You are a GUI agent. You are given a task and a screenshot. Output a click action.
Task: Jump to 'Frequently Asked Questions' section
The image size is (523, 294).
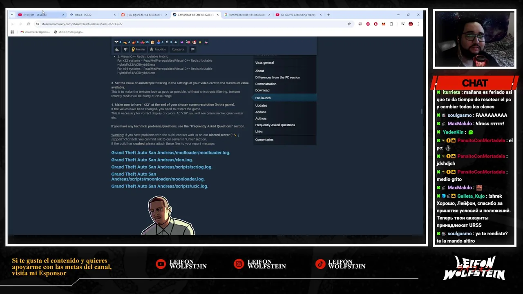point(275,125)
